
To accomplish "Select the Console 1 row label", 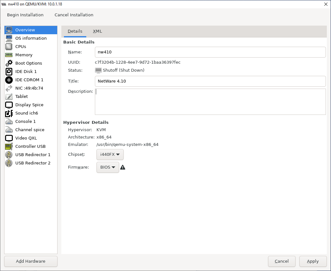I will (x=26, y=121).
